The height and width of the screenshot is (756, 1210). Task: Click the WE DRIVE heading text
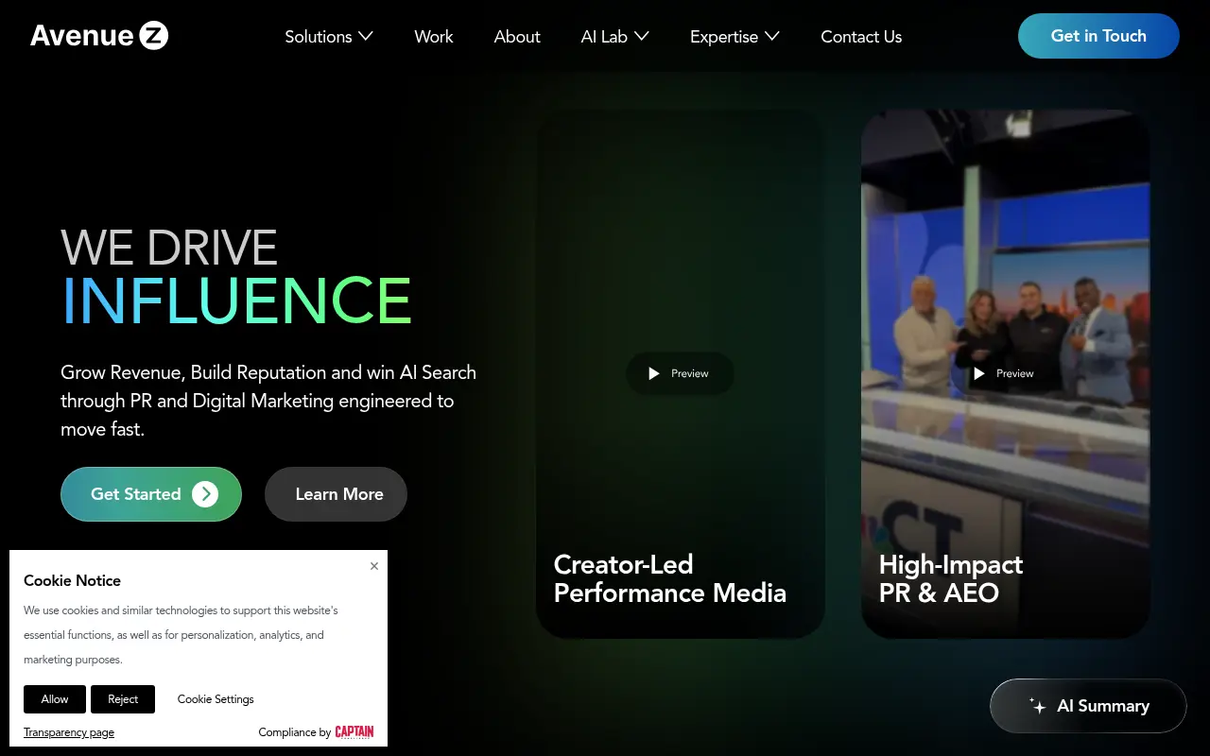click(169, 247)
